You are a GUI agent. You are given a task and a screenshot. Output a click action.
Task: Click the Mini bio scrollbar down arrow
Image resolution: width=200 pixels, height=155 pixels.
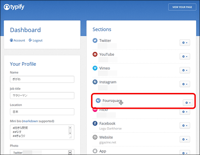(x=70, y=133)
